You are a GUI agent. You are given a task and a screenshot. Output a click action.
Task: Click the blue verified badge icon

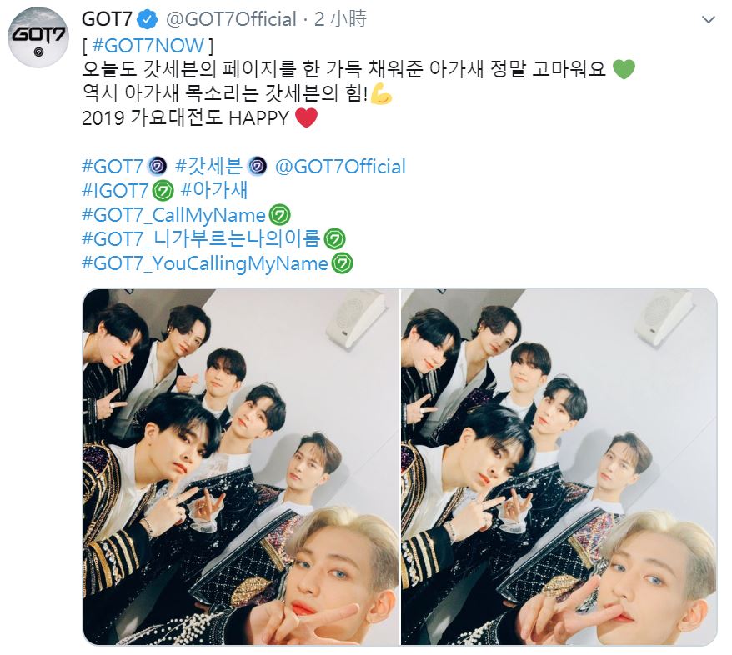point(148,20)
